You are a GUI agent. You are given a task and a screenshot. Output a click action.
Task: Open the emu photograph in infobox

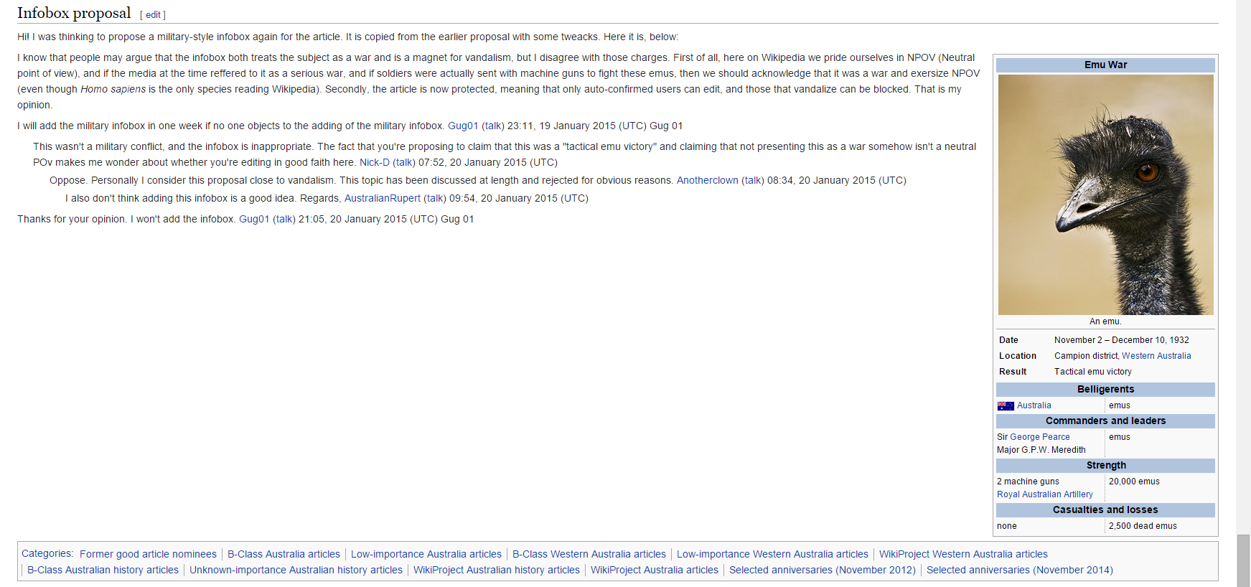(x=1105, y=194)
